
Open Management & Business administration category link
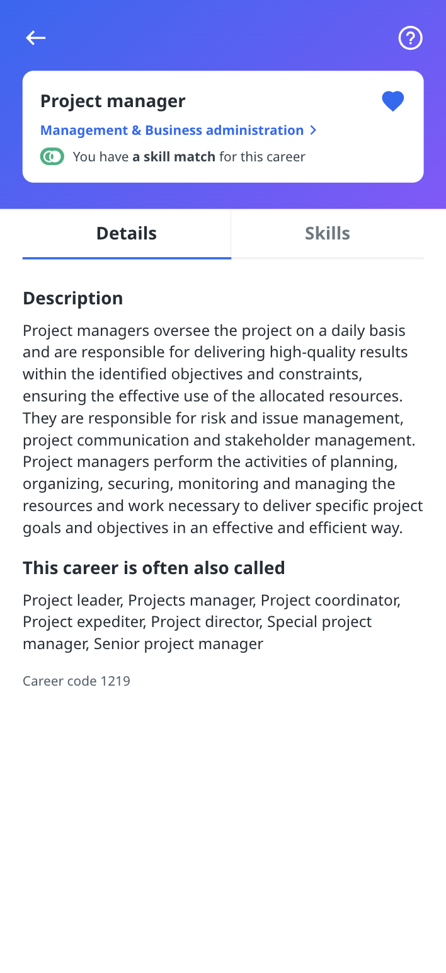click(x=172, y=130)
